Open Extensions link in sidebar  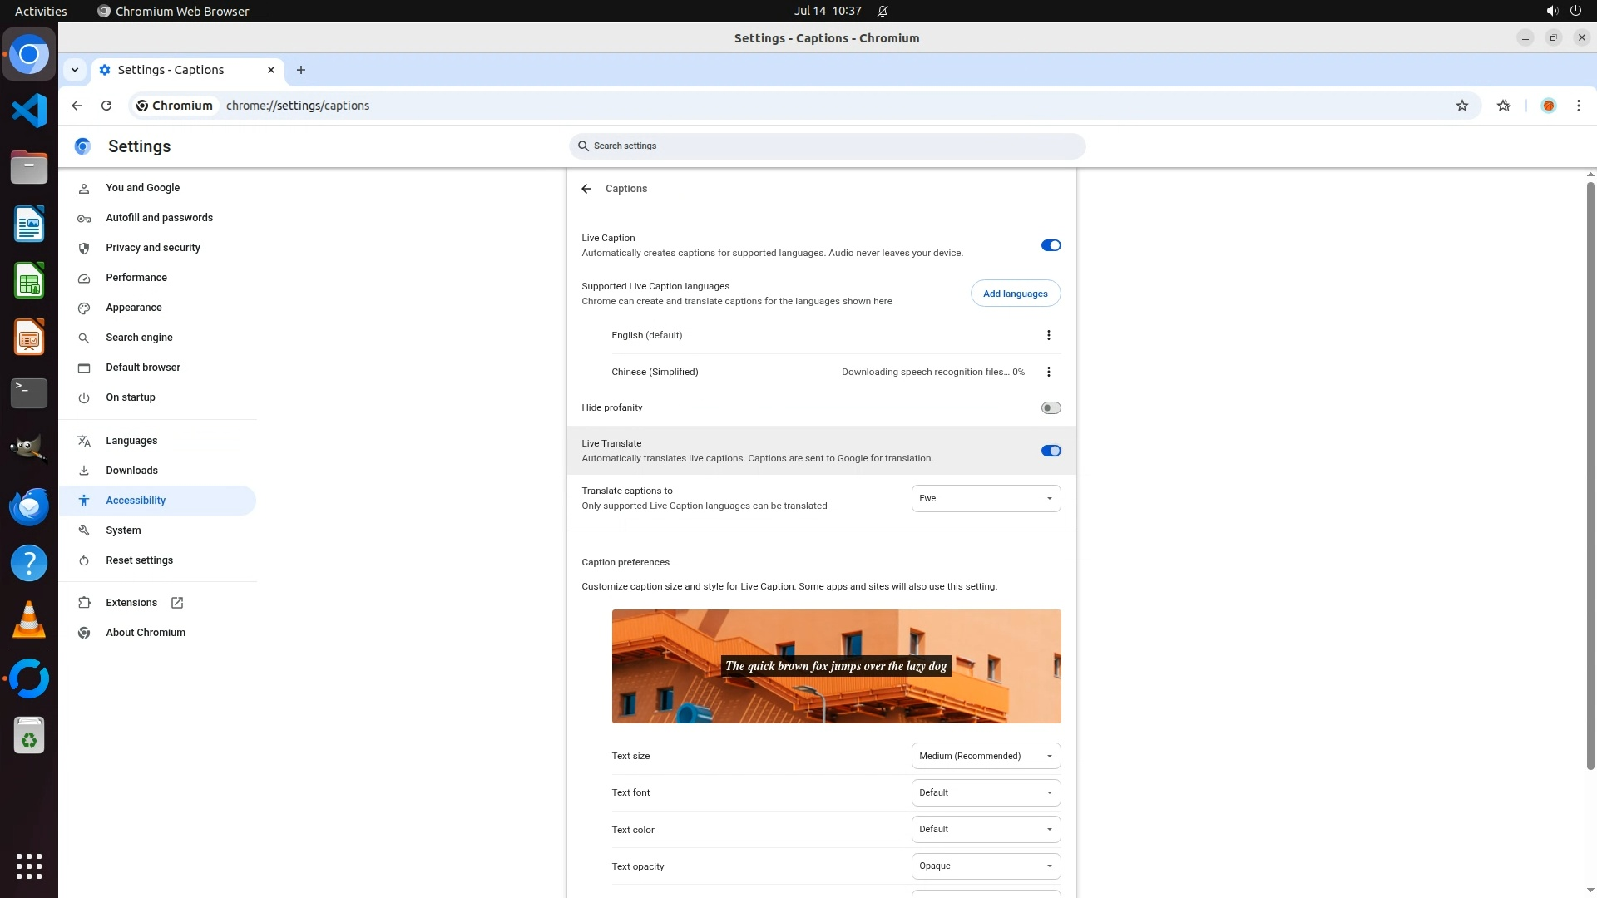click(x=131, y=603)
